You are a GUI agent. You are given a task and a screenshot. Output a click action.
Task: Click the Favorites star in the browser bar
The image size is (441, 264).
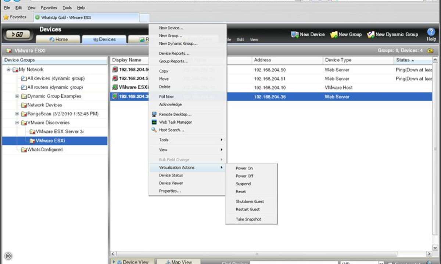click(x=6, y=17)
